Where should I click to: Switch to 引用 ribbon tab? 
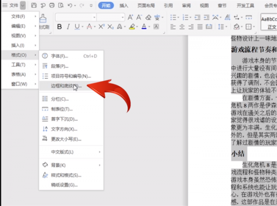click(168, 6)
